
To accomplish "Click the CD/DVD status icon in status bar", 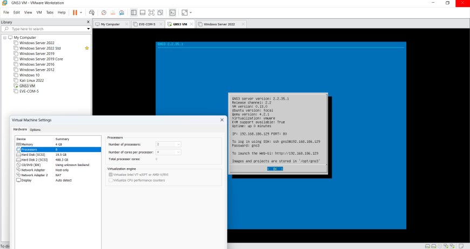I will [x=440, y=246].
